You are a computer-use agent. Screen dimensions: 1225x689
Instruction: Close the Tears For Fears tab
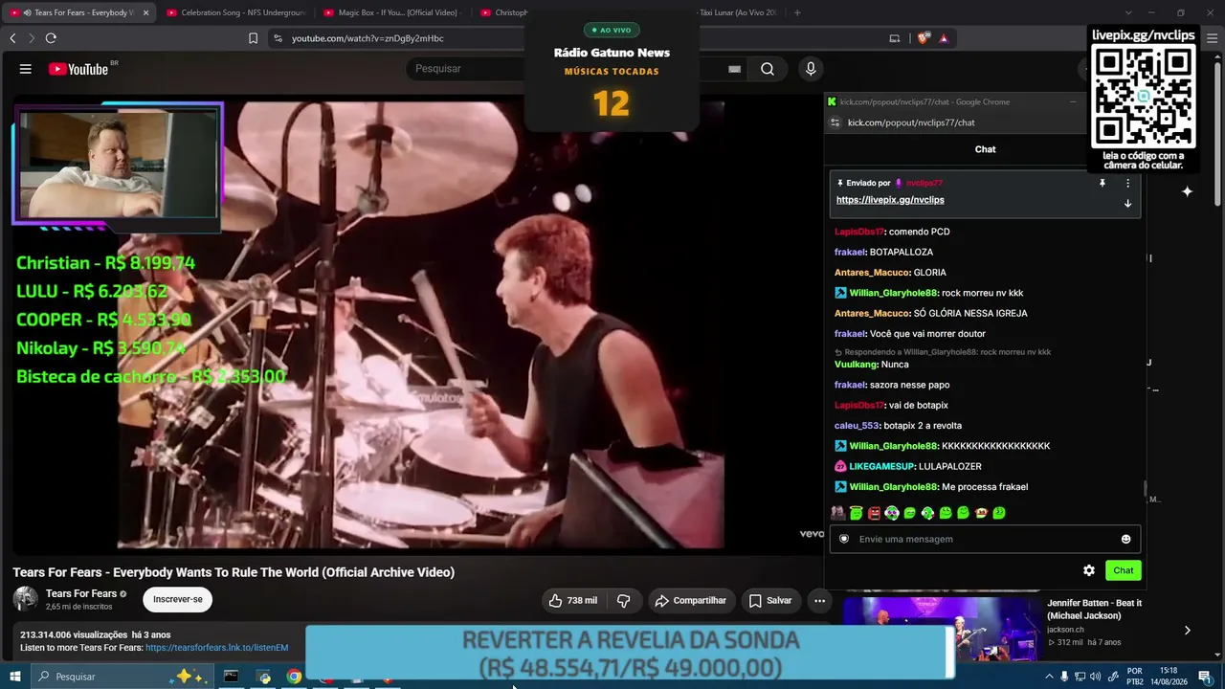pyautogui.click(x=145, y=12)
